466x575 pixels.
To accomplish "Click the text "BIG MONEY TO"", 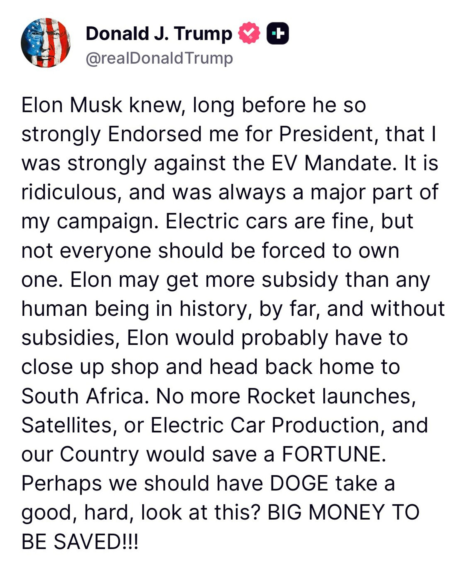I will [343, 512].
